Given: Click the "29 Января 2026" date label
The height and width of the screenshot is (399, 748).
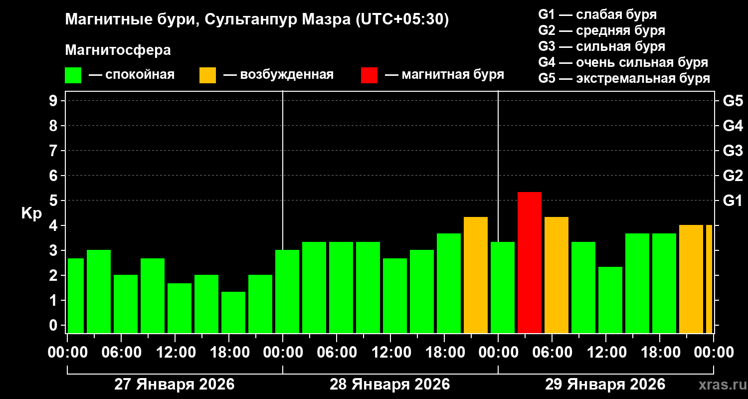Looking at the screenshot, I should point(605,384).
